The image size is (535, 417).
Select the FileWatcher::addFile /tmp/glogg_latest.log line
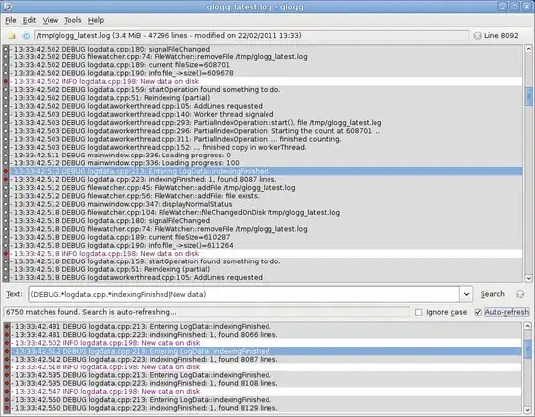(266, 188)
